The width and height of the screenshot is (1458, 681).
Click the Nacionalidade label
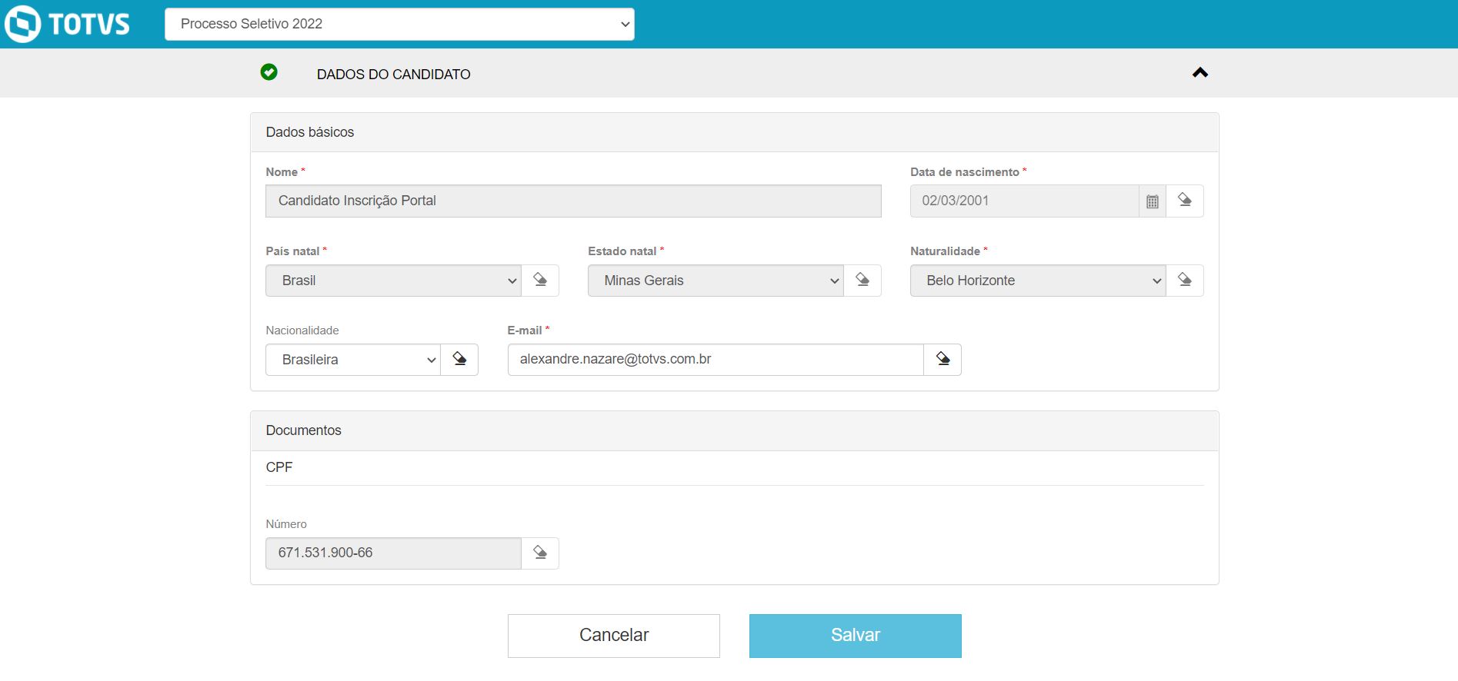click(302, 331)
